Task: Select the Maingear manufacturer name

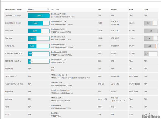Action: (9, 99)
